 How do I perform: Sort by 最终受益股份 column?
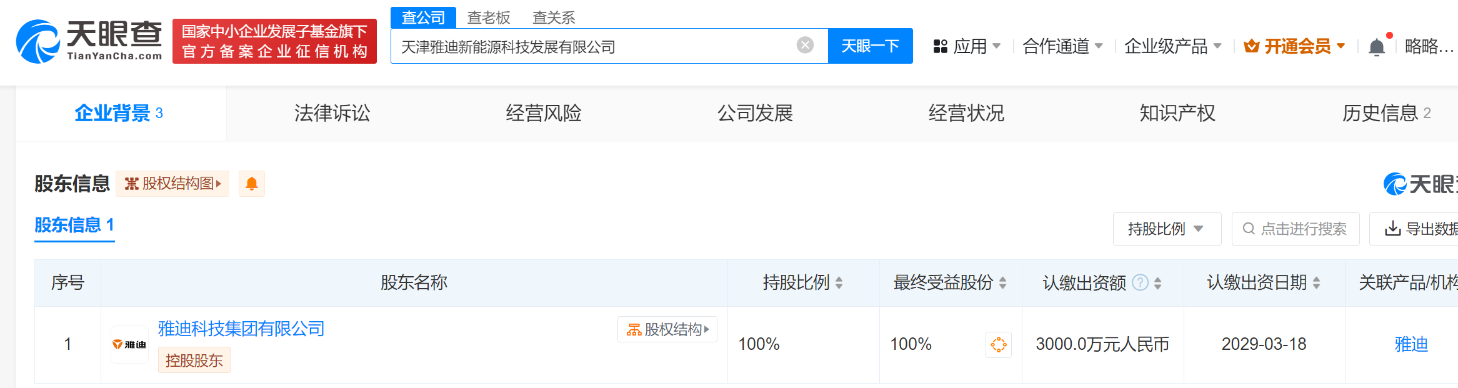coord(1002,283)
